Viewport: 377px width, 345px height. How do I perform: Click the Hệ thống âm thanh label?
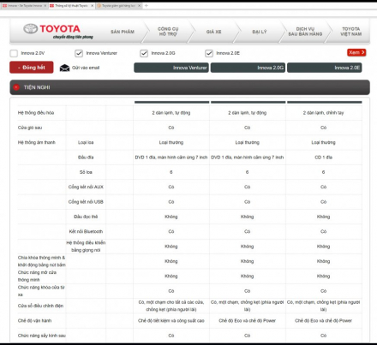(x=37, y=142)
